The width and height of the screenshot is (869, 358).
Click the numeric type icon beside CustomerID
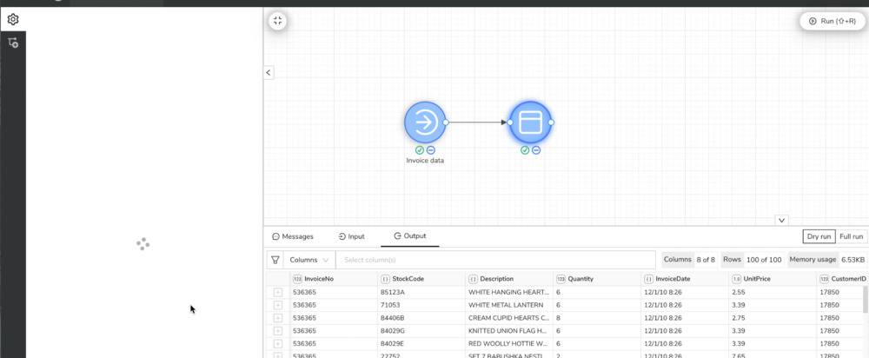(x=824, y=279)
